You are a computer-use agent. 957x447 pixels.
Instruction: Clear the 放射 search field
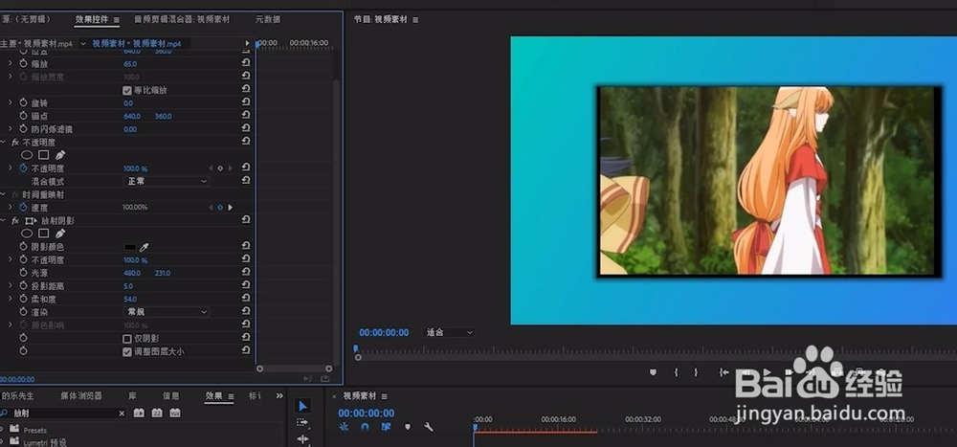point(122,413)
